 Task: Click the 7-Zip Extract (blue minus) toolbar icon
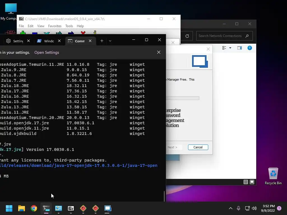pyautogui.click(x=34, y=33)
